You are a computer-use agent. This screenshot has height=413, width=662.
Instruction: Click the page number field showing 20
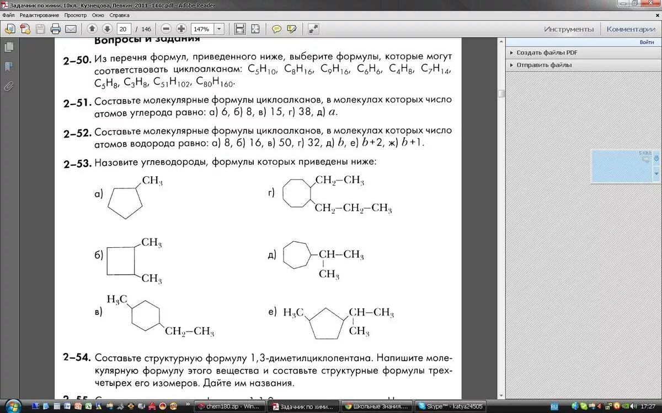[x=124, y=29]
